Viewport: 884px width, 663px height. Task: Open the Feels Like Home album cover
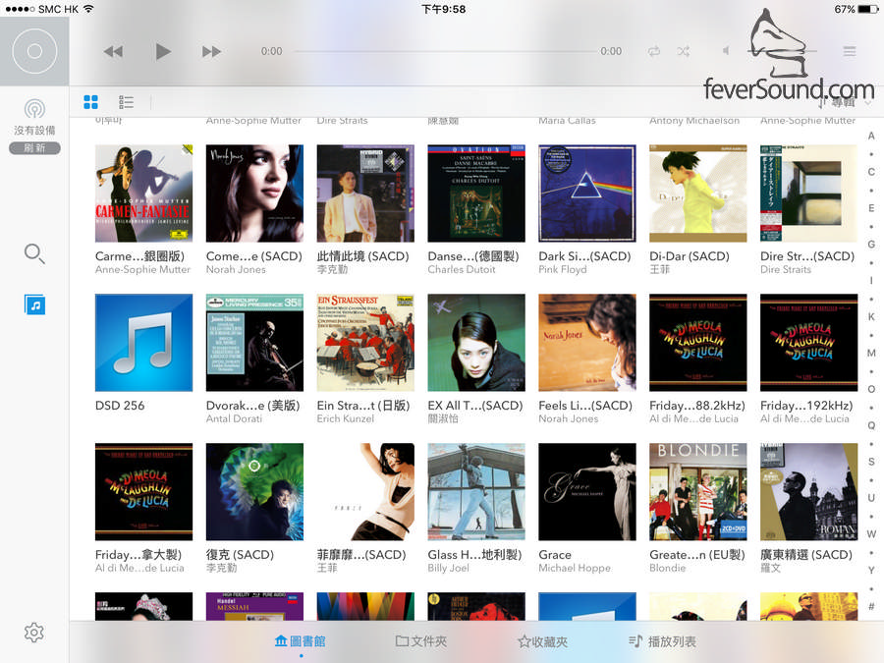tap(587, 343)
